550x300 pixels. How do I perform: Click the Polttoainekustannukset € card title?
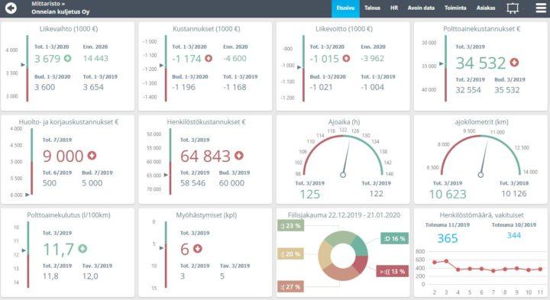481,29
